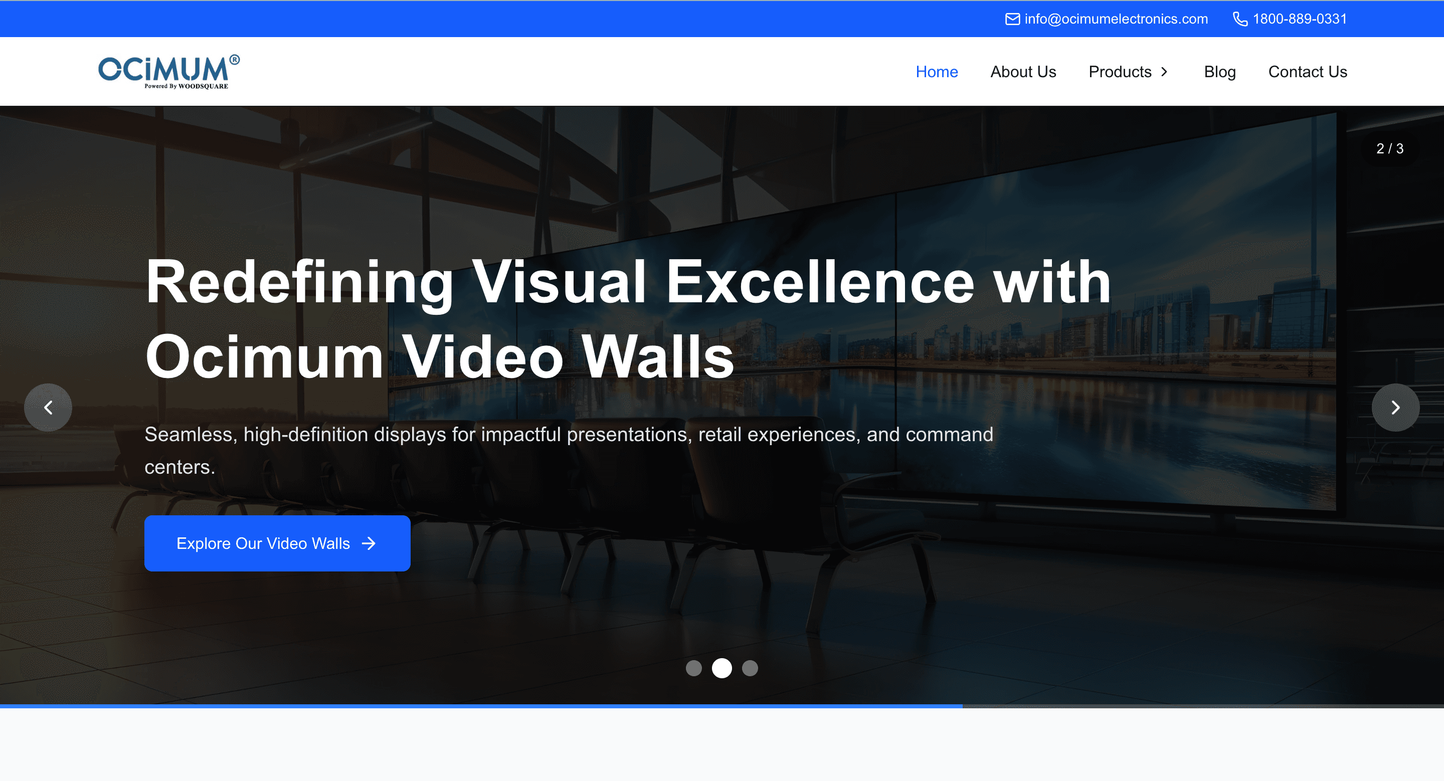
Task: Select the active second carousel dot
Action: (x=722, y=669)
